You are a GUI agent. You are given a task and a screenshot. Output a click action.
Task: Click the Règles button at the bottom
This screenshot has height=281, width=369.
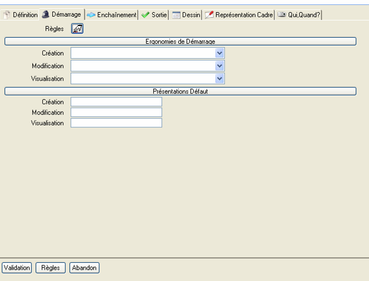point(50,268)
